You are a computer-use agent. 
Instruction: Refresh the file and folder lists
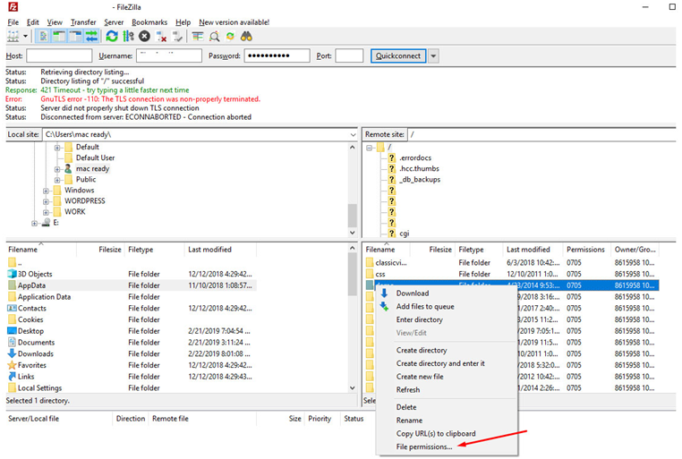(x=112, y=37)
